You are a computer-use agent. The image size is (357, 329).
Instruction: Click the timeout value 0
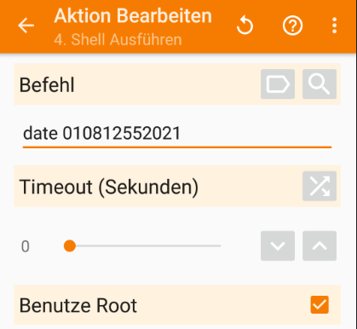click(x=26, y=246)
